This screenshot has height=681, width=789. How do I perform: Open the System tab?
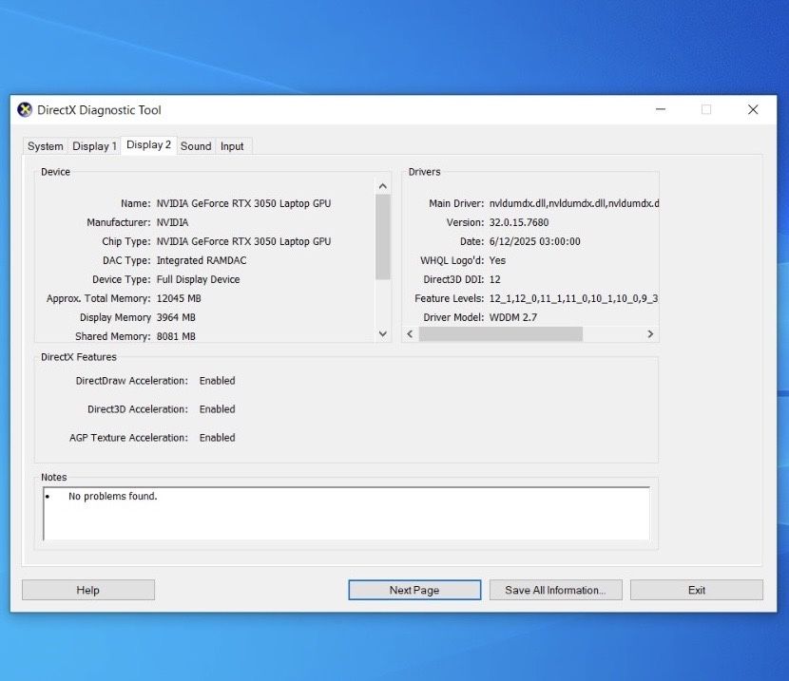pyautogui.click(x=46, y=146)
